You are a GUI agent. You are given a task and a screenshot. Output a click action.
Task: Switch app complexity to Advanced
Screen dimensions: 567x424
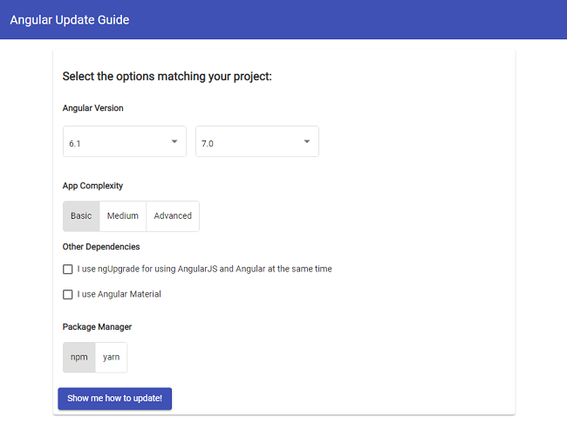point(173,216)
